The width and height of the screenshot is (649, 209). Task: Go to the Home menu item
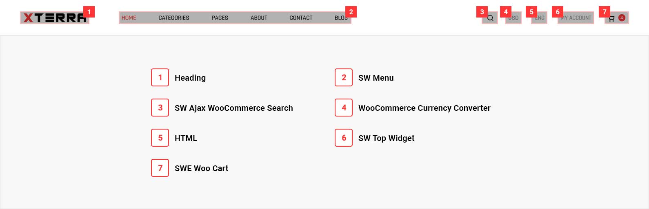click(129, 18)
